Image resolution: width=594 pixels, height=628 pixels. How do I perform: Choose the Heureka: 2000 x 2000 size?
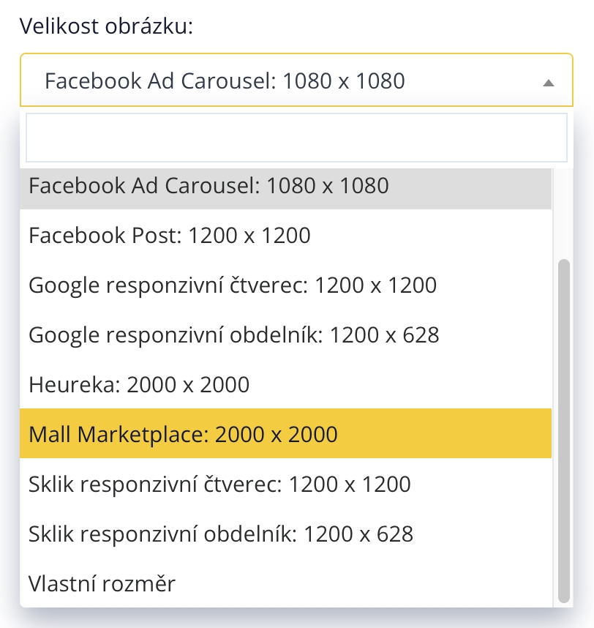139,384
